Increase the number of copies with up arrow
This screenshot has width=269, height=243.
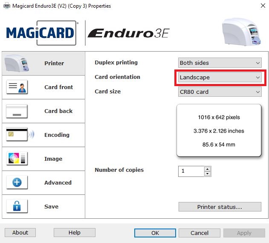coord(208,169)
